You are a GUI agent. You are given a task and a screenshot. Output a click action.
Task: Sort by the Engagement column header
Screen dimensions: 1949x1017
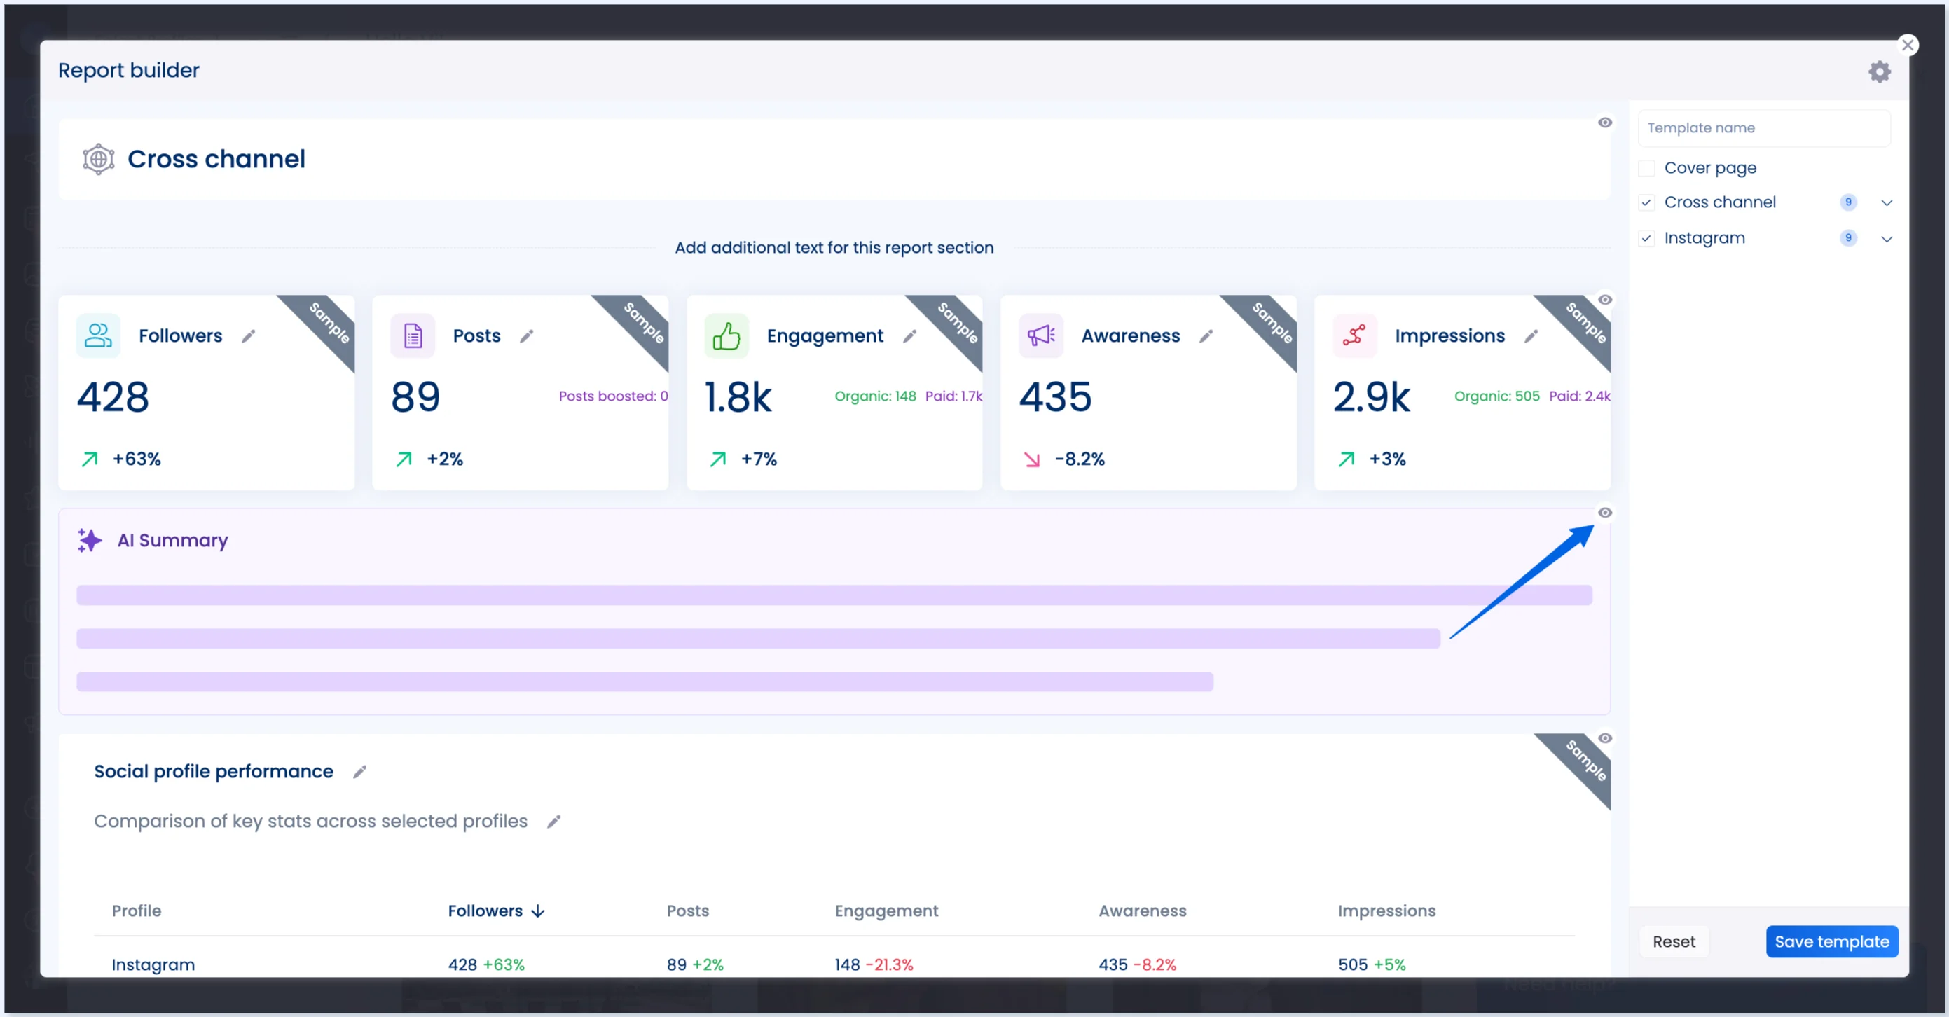886,911
